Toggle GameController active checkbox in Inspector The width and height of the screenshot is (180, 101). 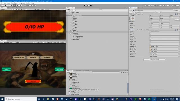(x=134, y=10)
